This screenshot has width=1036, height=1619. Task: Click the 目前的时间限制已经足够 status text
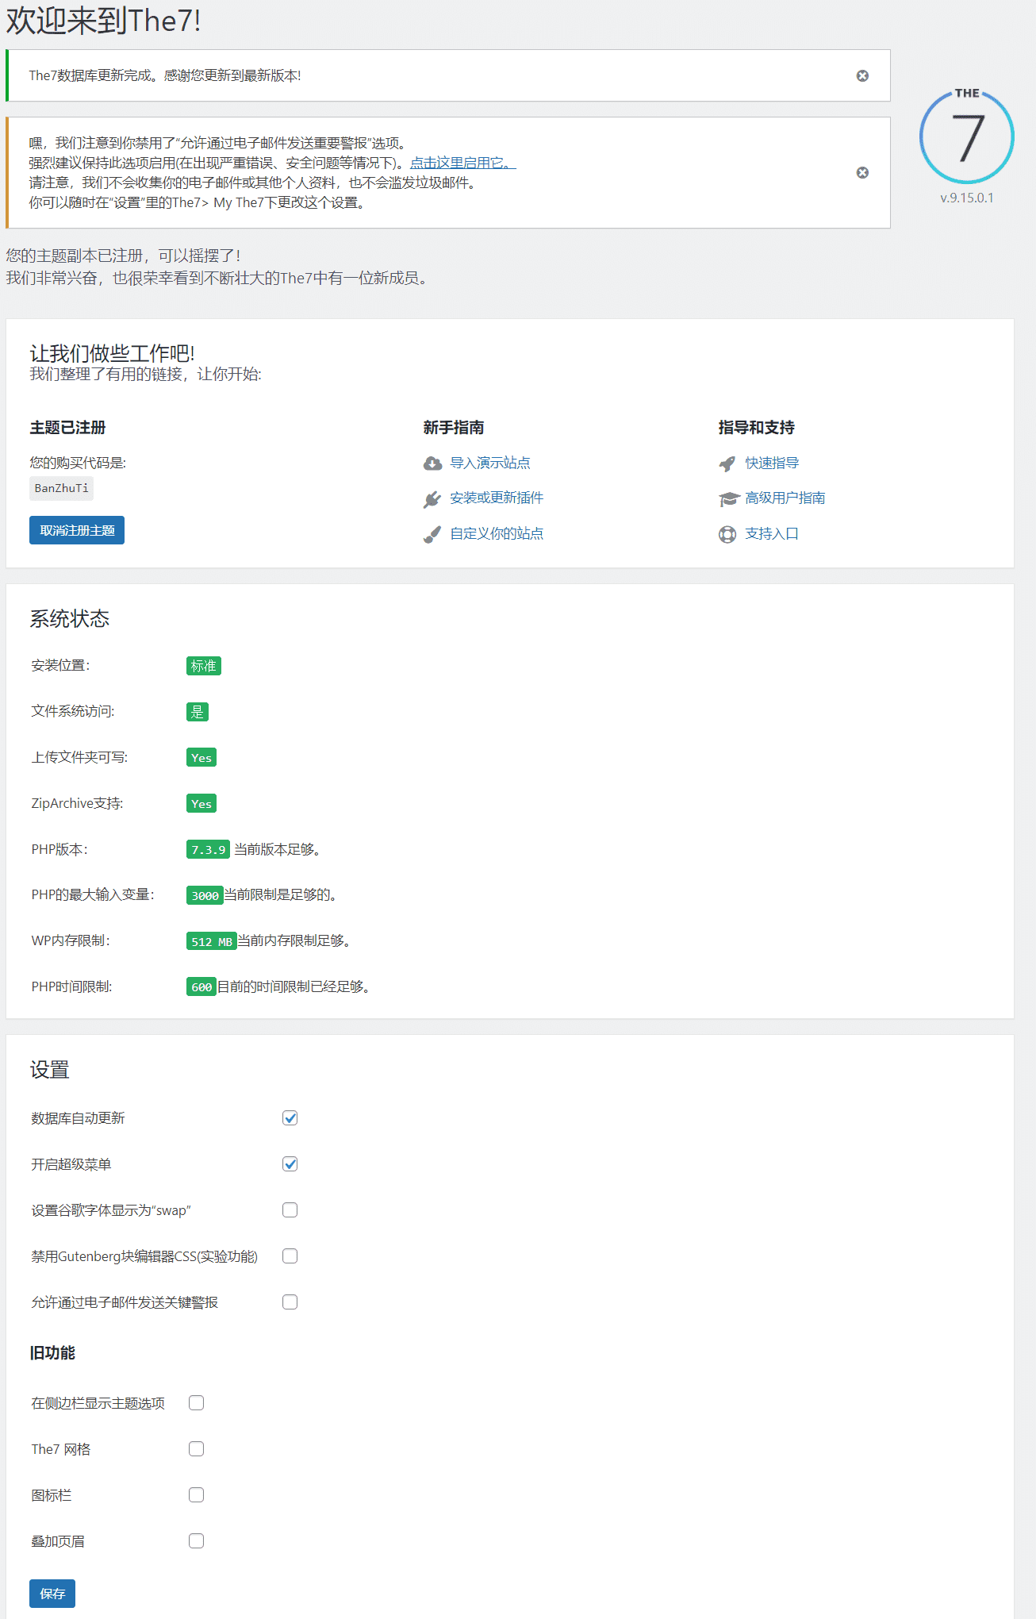click(294, 986)
